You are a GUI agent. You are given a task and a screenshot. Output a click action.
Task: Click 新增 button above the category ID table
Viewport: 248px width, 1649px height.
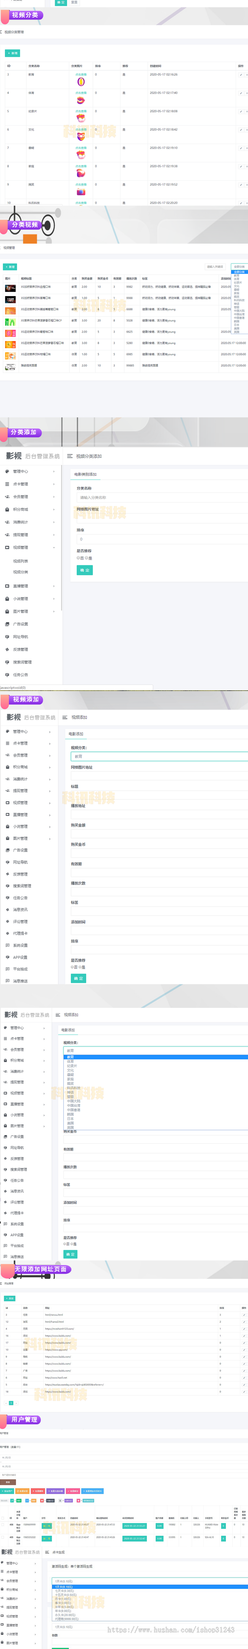tap(12, 53)
